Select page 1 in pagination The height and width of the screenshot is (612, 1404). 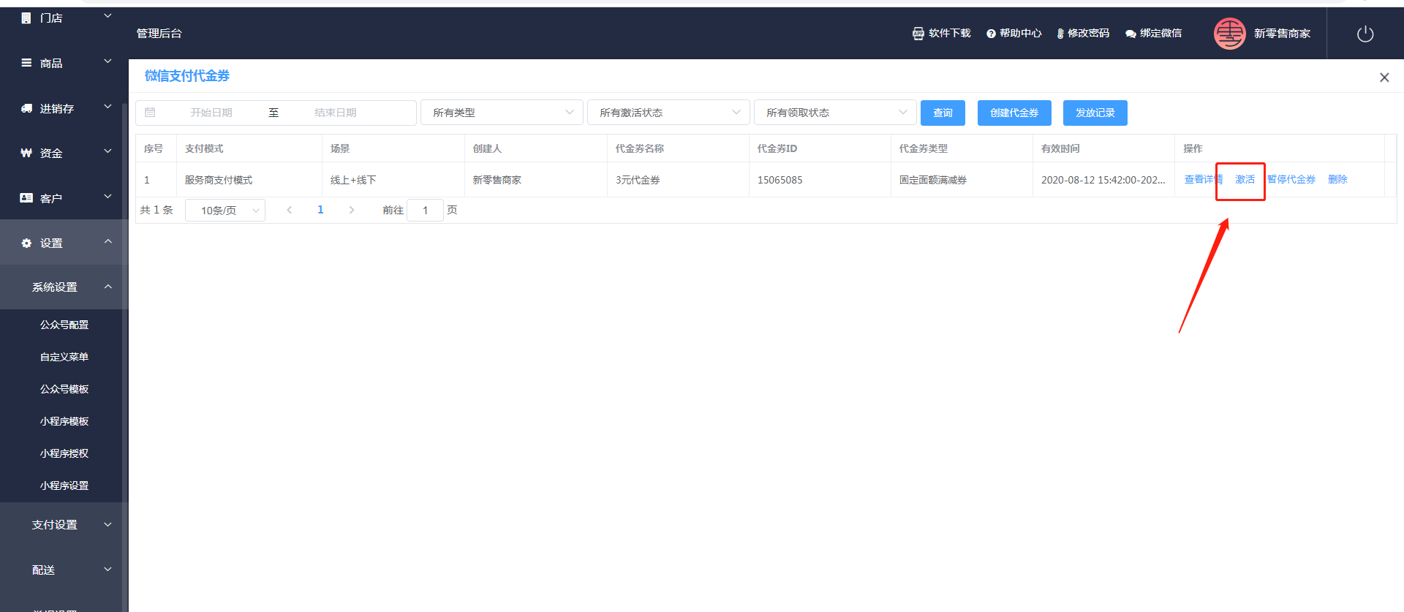(320, 210)
